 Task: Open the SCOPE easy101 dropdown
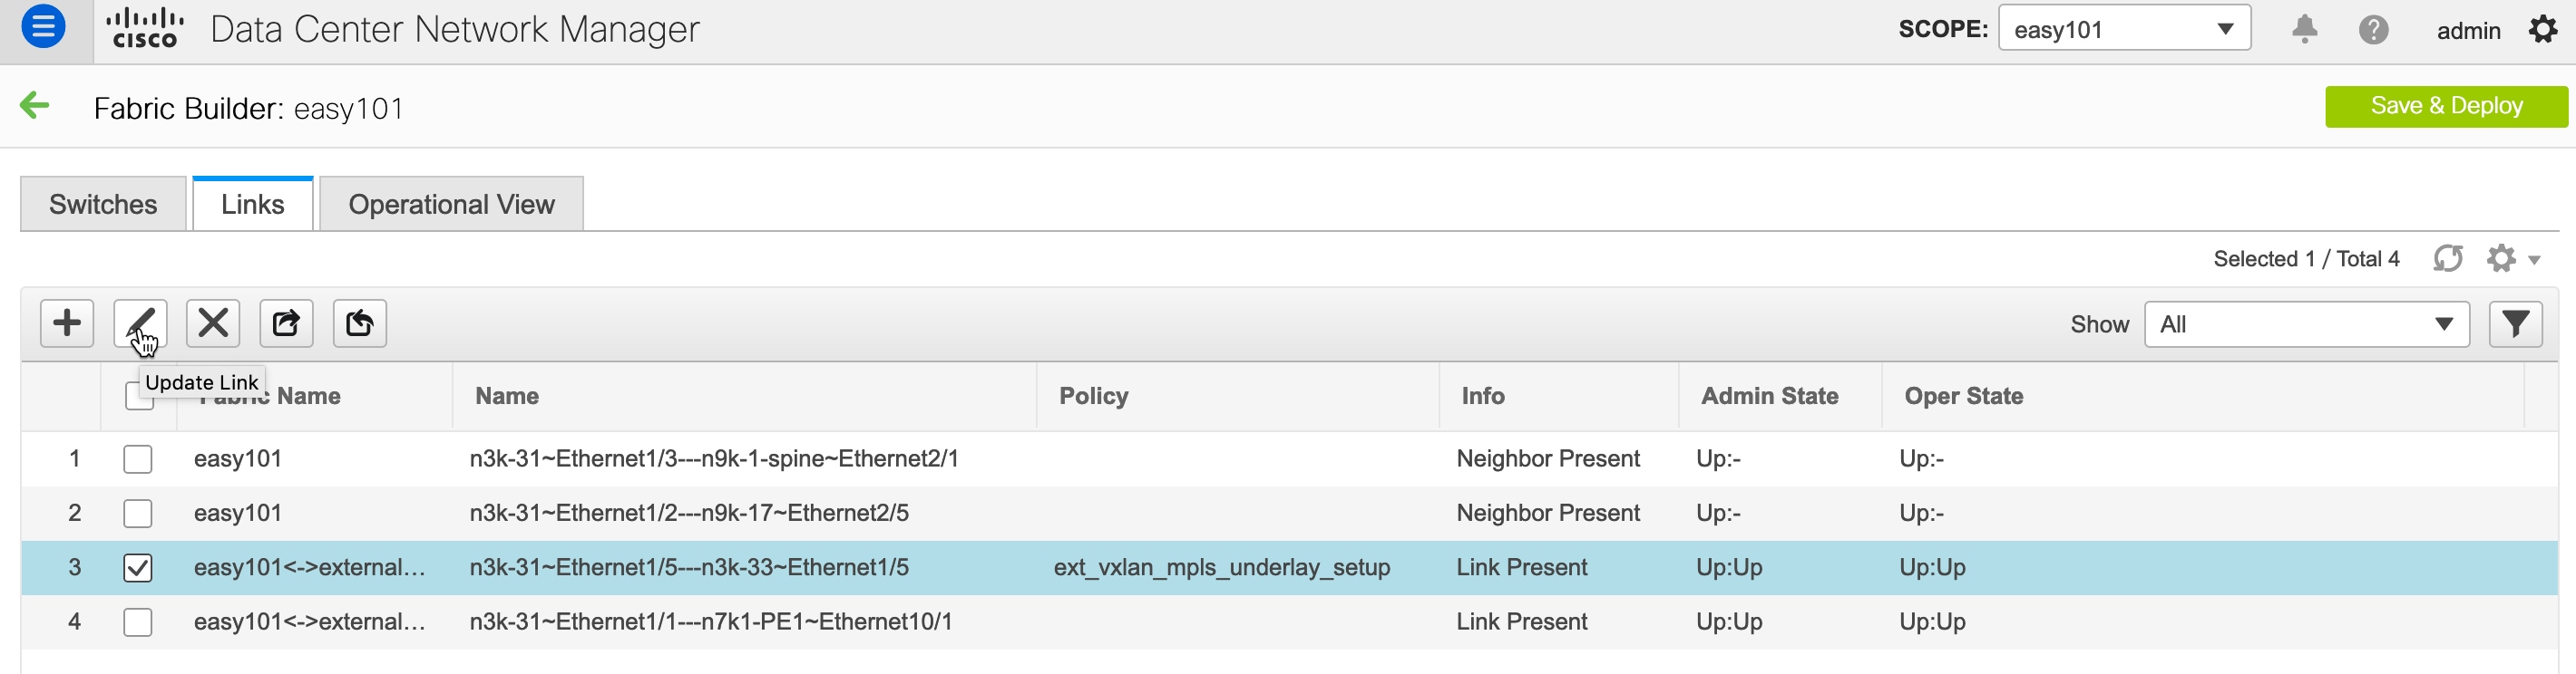[2124, 29]
